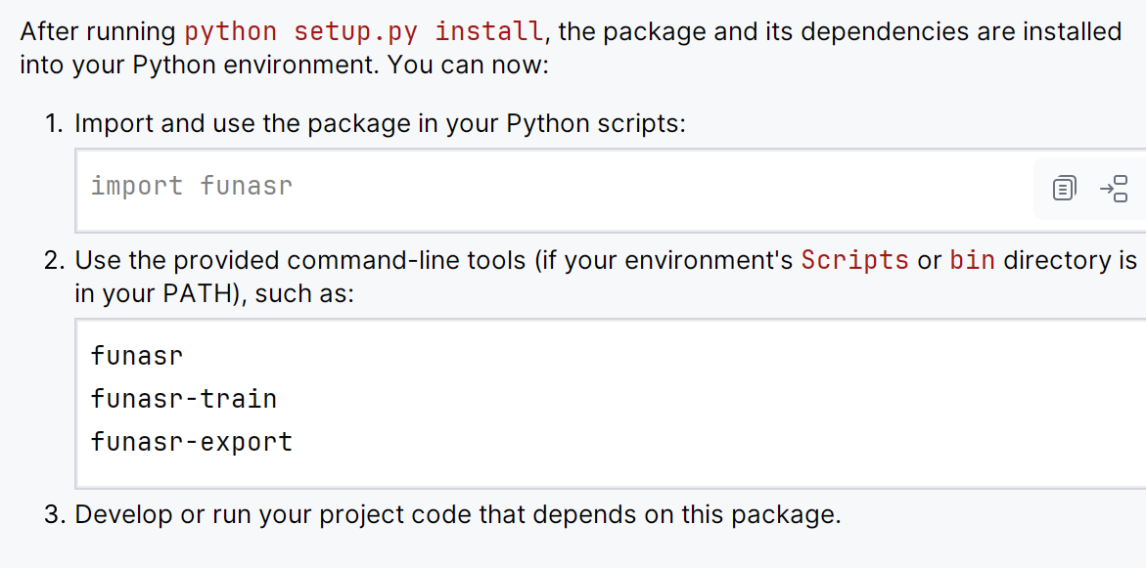Click the list number 3 marker
Screen dimensions: 1146x568
(53, 514)
